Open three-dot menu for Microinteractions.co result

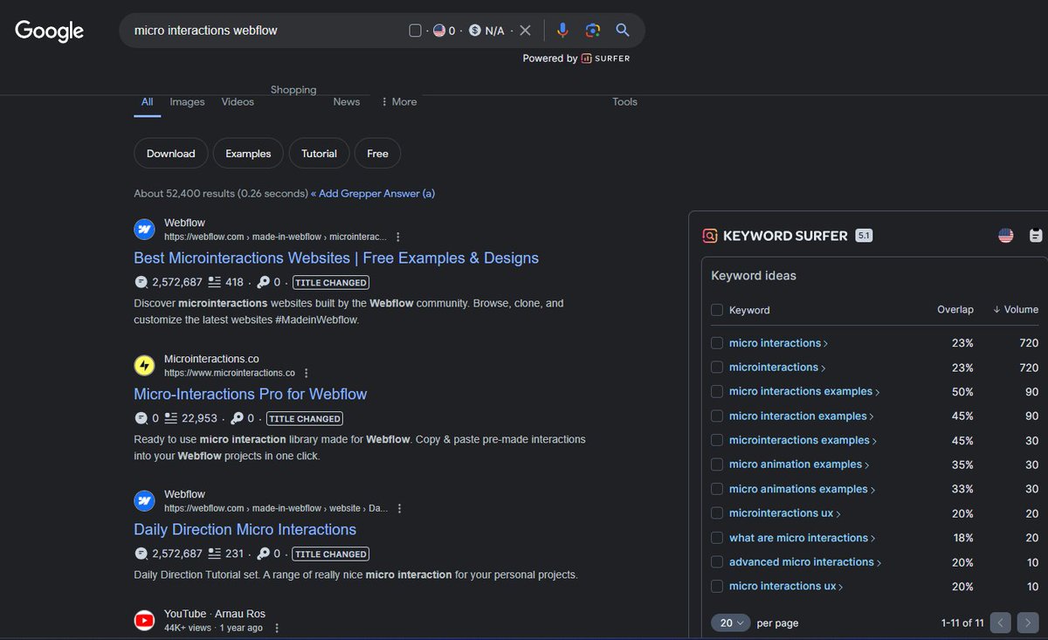coord(306,373)
